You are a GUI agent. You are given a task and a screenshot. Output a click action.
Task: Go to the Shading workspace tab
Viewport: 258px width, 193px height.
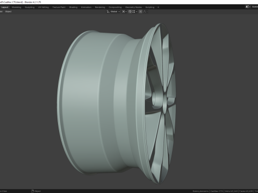pyautogui.click(x=73, y=8)
